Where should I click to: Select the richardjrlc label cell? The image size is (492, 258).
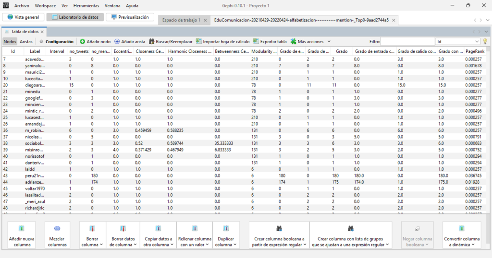pos(35,208)
